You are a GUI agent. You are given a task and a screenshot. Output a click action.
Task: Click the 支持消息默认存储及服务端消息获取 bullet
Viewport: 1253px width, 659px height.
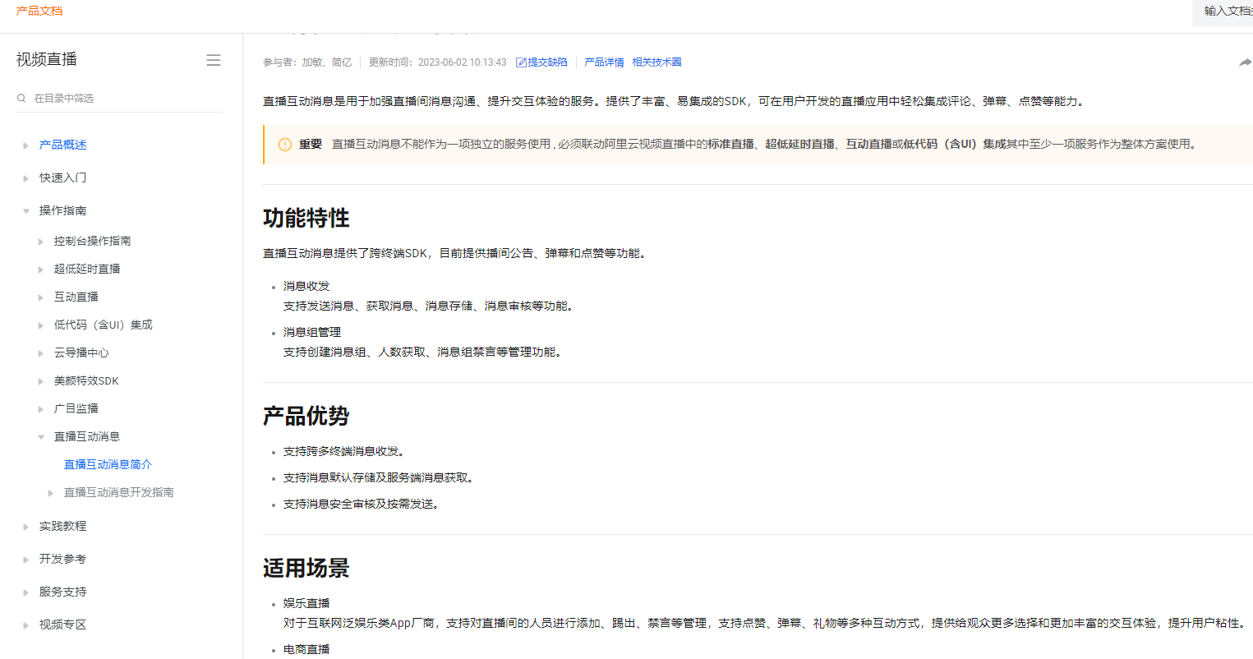tap(379, 477)
